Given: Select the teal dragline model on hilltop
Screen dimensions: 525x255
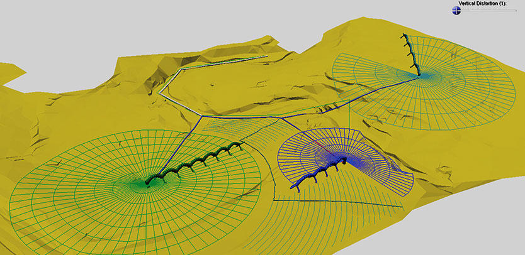Looking at the screenshot, I should [412, 54].
